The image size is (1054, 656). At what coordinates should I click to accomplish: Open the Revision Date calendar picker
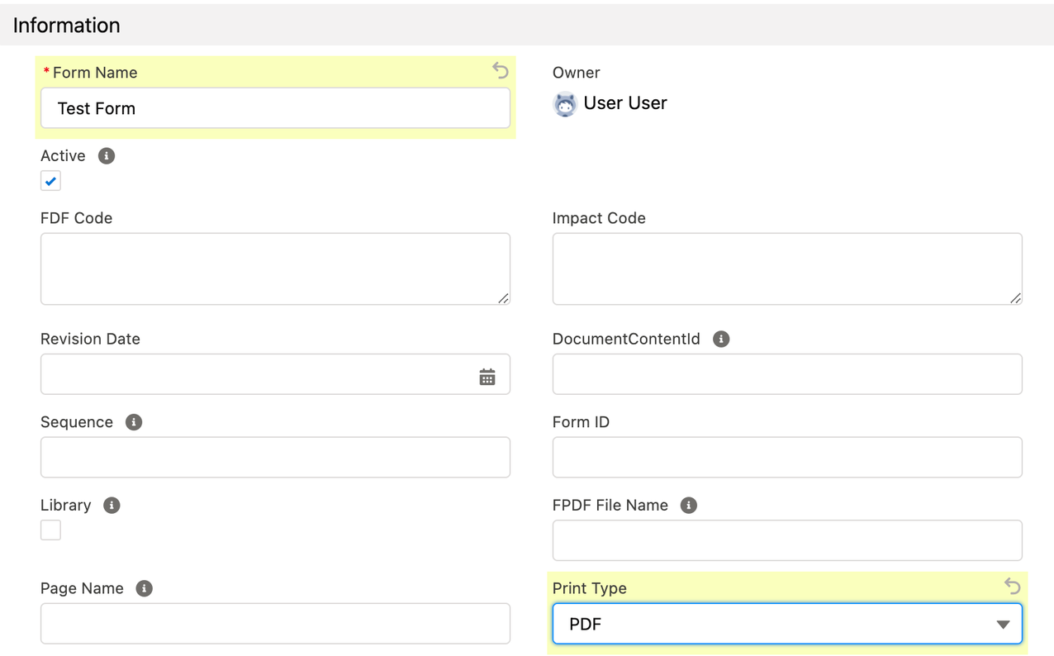487,377
